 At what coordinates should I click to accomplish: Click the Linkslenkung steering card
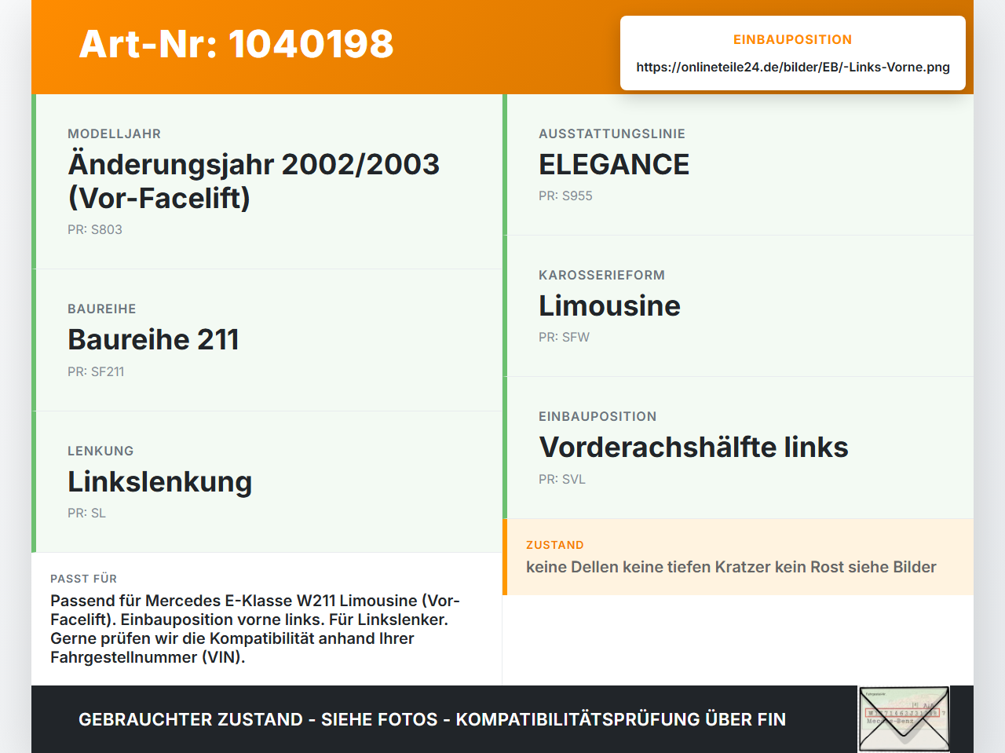click(267, 482)
